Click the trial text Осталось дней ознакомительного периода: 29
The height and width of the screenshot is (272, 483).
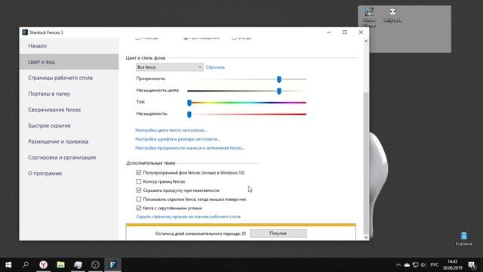point(201,233)
